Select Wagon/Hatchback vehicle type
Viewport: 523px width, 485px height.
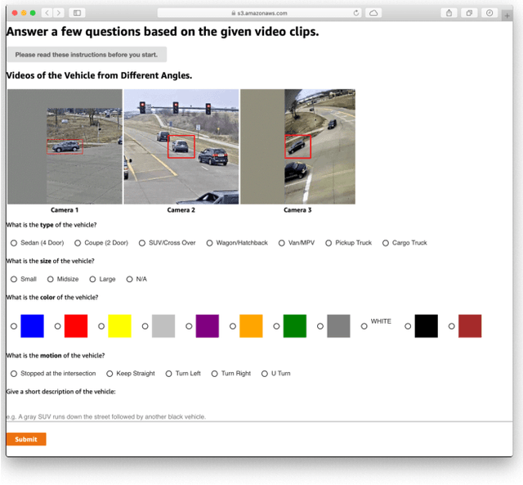point(209,243)
